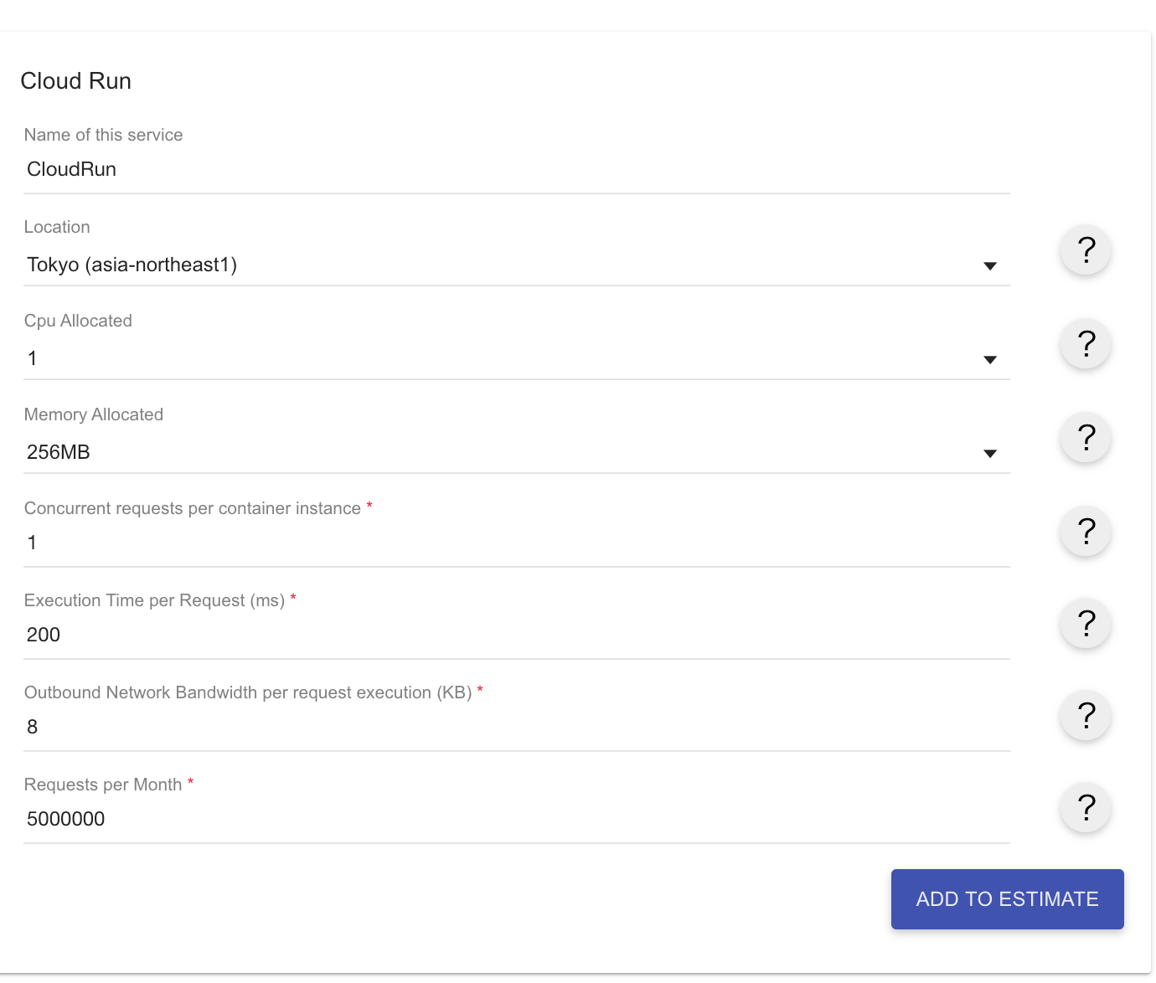Click the ADD TO ESTIMATE button
This screenshot has width=1156, height=983.
[x=1008, y=899]
